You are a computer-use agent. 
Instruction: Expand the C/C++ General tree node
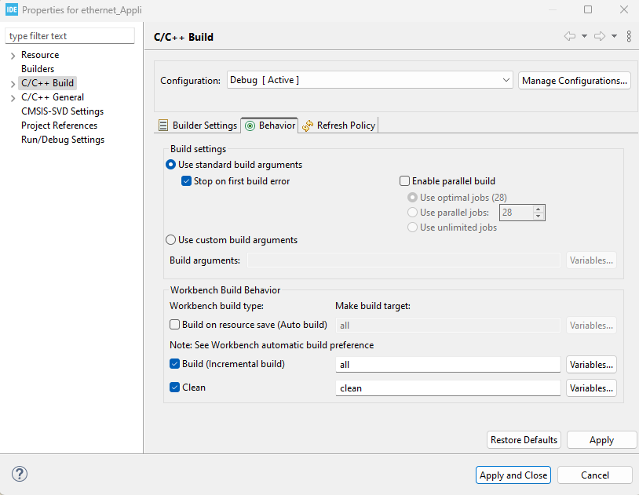(13, 98)
